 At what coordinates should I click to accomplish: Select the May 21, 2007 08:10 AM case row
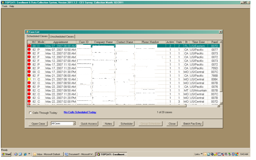coord(60,79)
